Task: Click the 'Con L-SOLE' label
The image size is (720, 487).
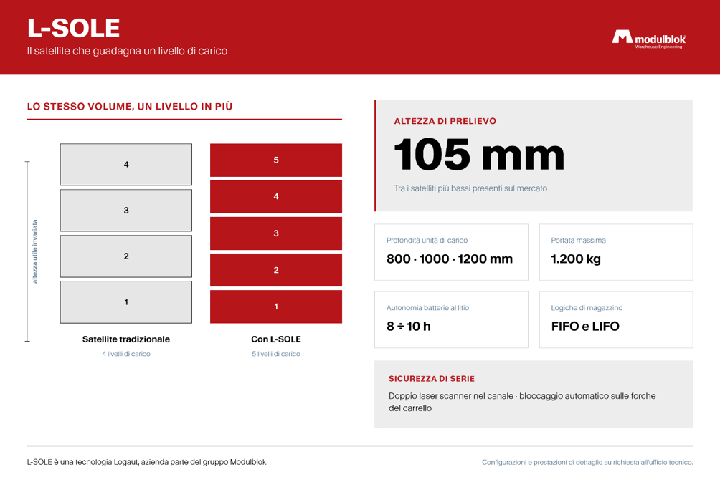Action: 276,339
